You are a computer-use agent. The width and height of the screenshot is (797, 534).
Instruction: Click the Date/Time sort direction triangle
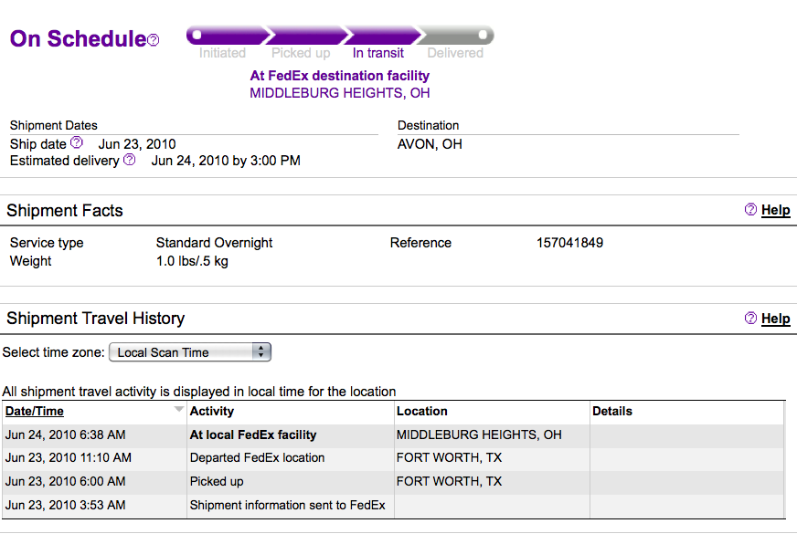point(178,409)
